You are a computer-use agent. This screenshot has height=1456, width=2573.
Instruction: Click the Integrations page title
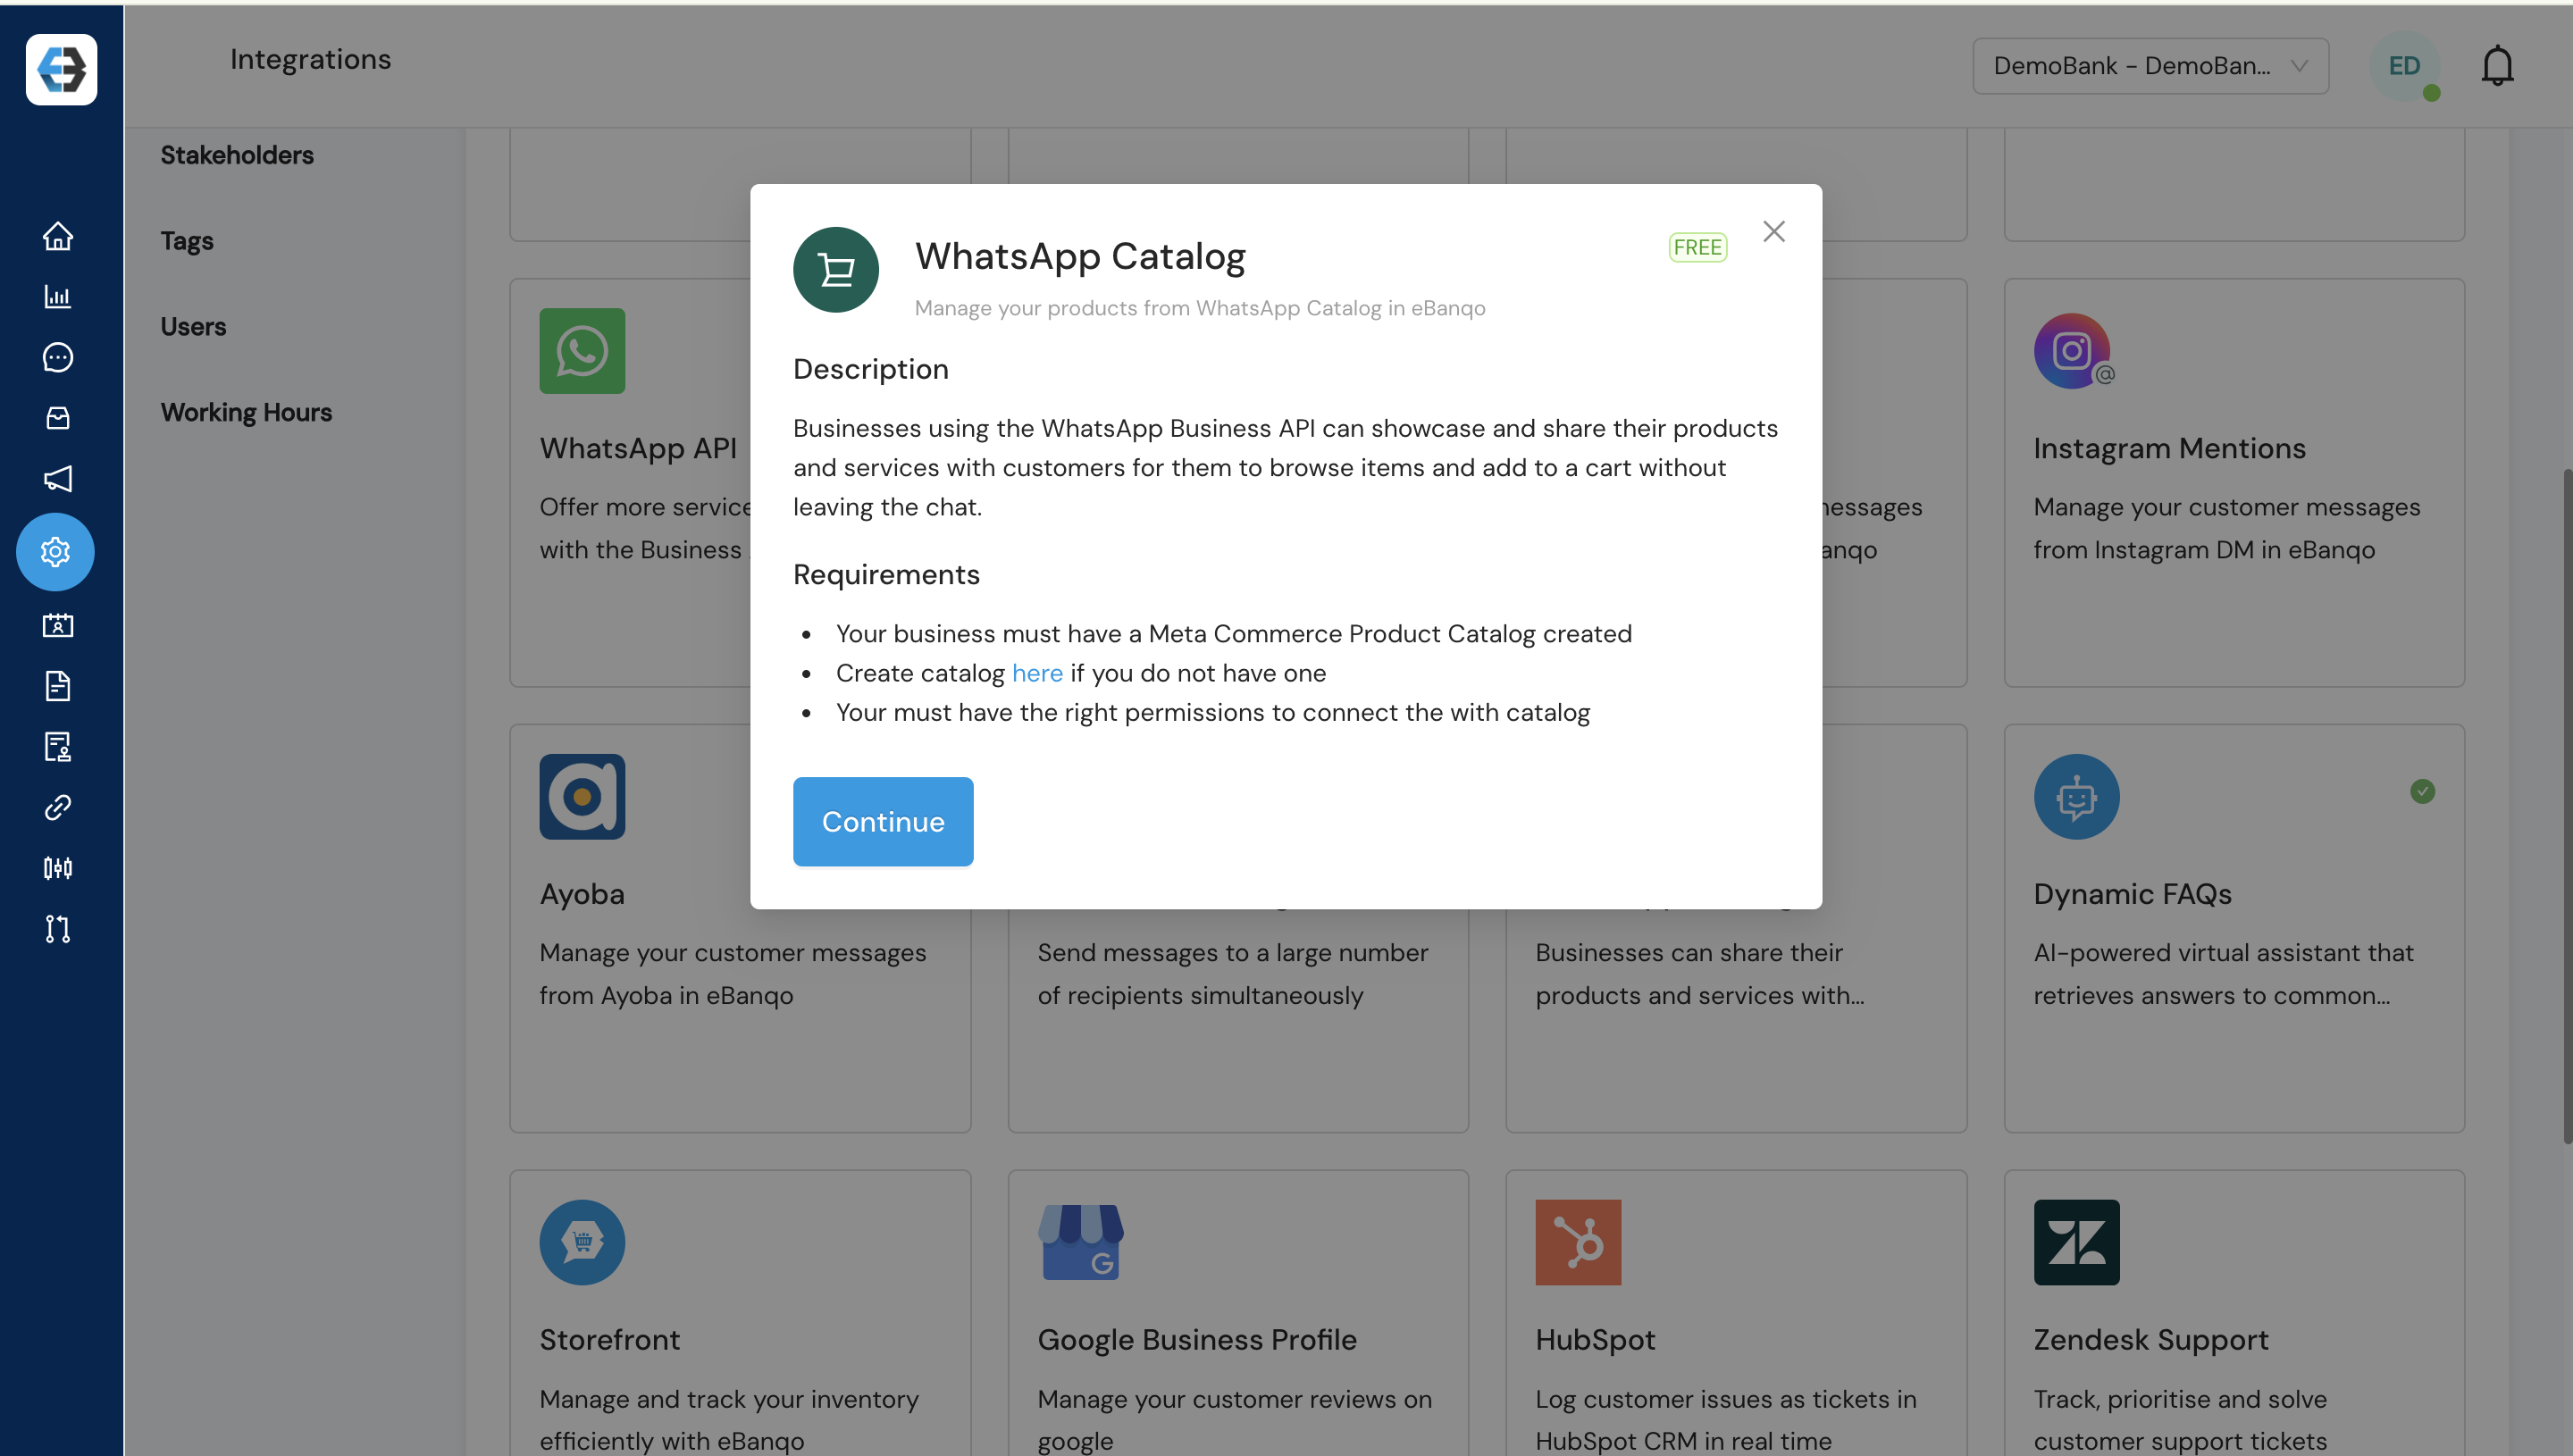click(x=311, y=60)
